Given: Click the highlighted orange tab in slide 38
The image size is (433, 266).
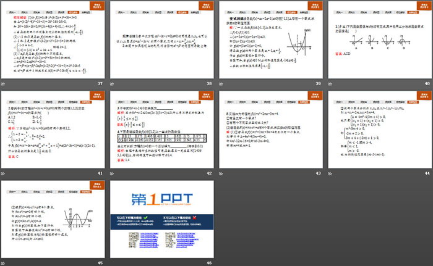Looking at the screenshot, I should [x=181, y=12].
